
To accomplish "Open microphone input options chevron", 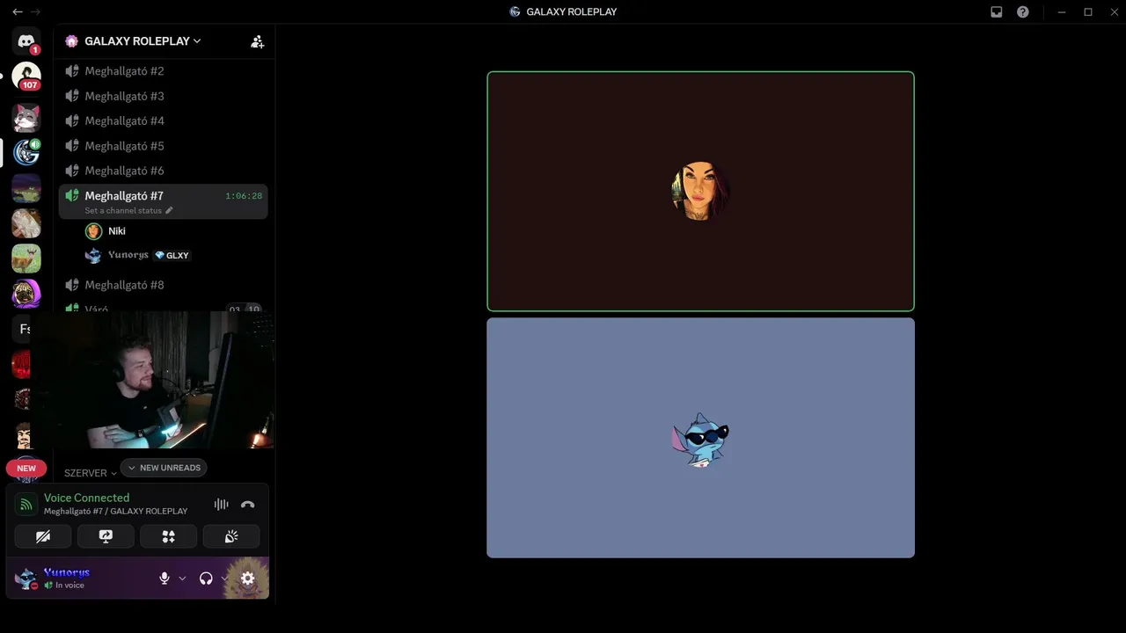I will coord(182,578).
